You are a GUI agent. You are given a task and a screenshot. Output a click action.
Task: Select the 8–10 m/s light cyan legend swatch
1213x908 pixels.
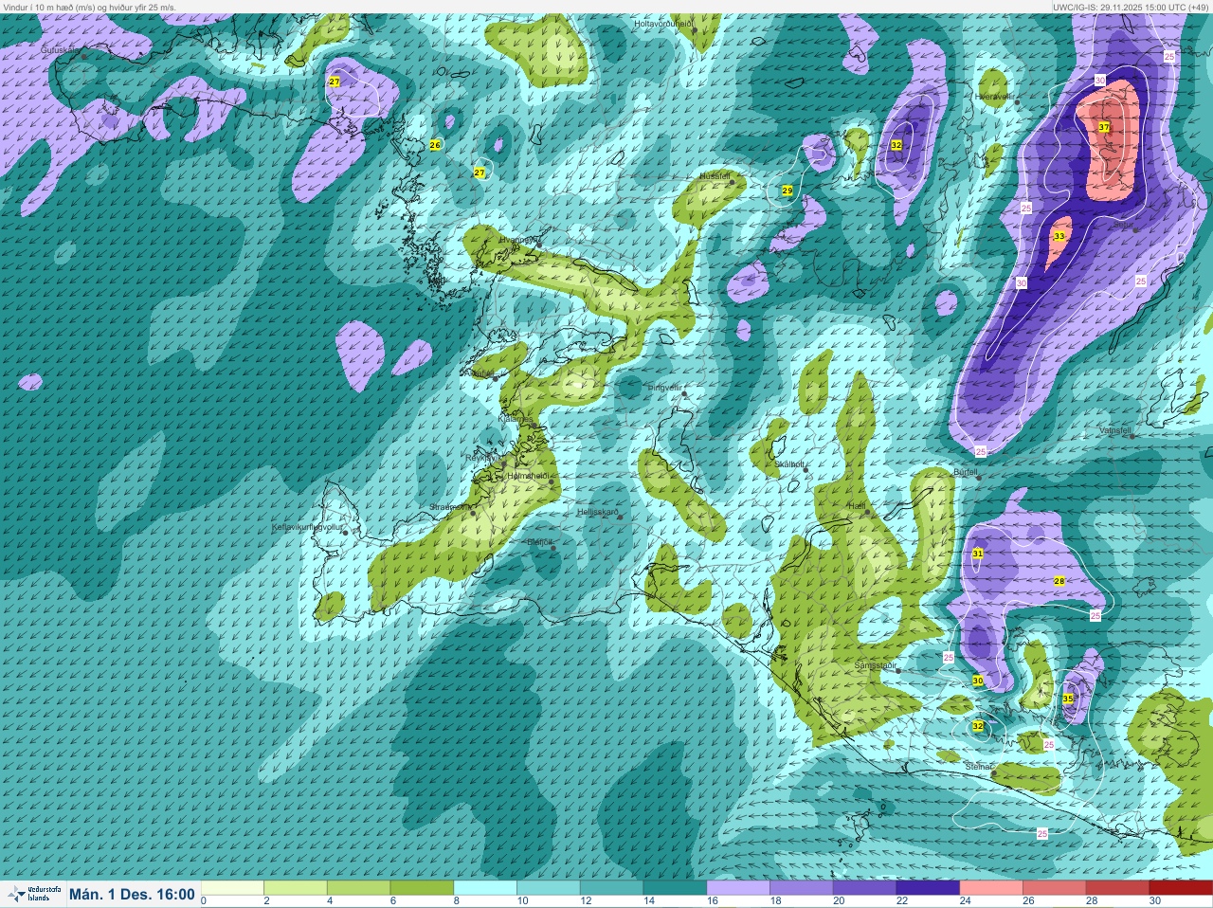click(x=485, y=888)
